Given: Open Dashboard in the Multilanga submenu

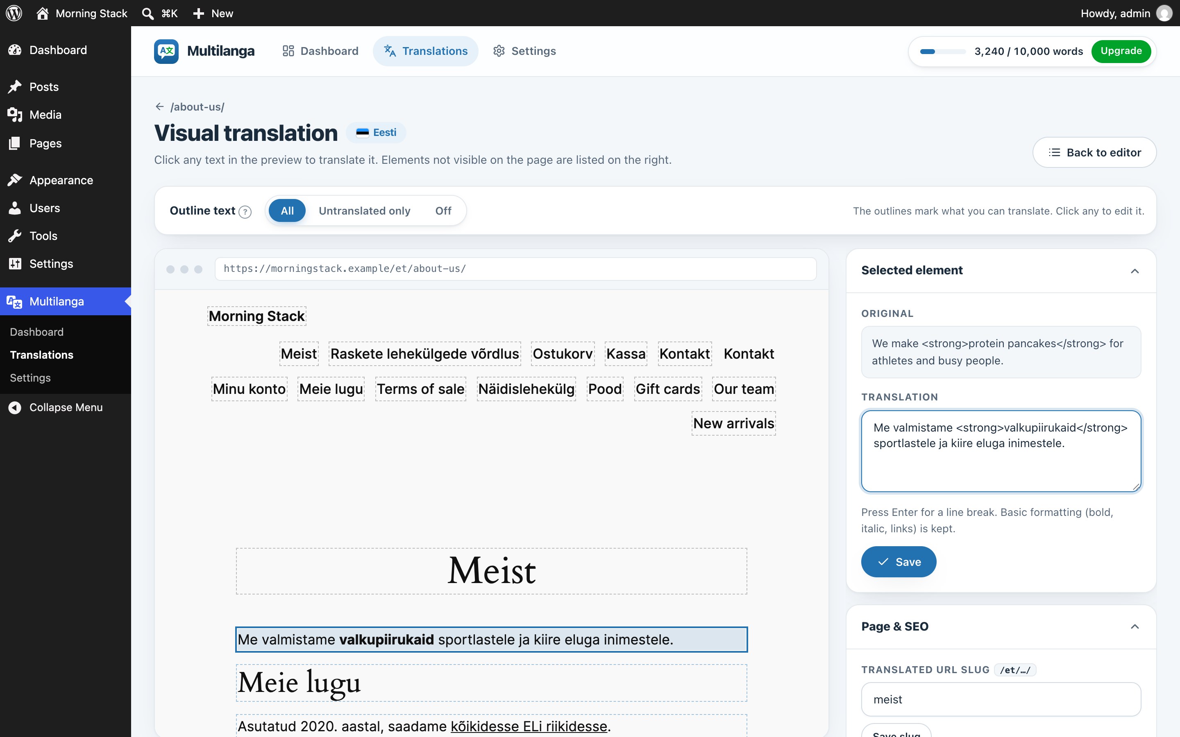Looking at the screenshot, I should click(36, 332).
